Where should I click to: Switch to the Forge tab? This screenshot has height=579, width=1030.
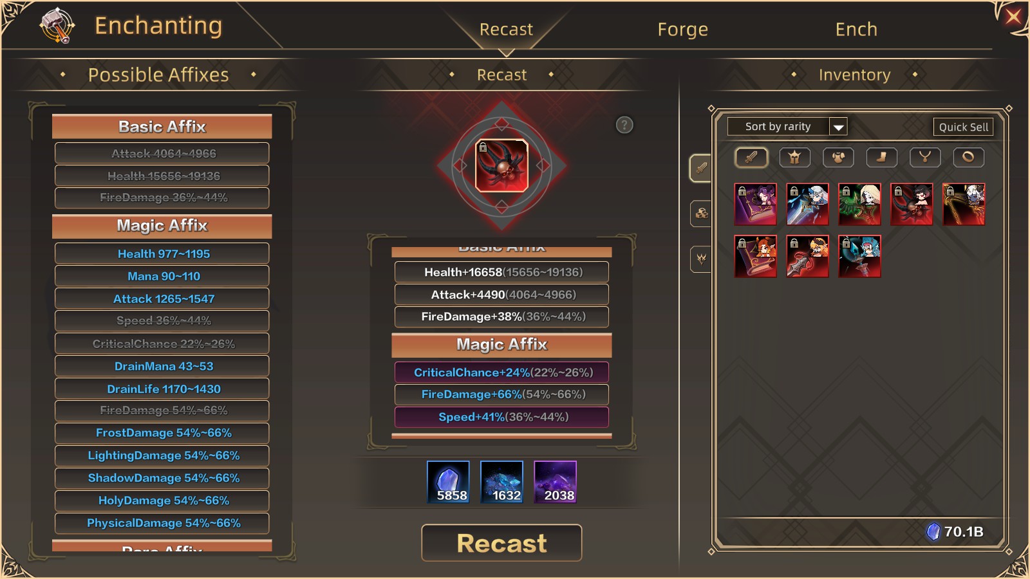point(682,30)
